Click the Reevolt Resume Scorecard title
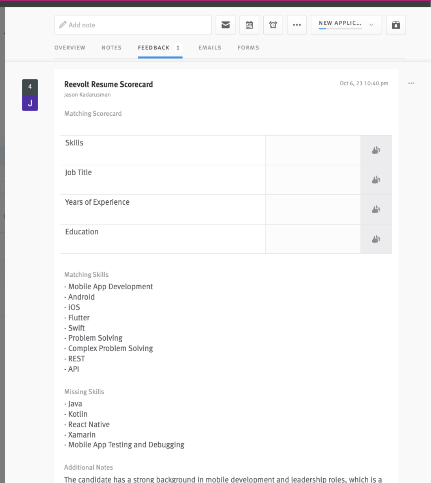Screen dimensions: 431x483 tap(109, 84)
